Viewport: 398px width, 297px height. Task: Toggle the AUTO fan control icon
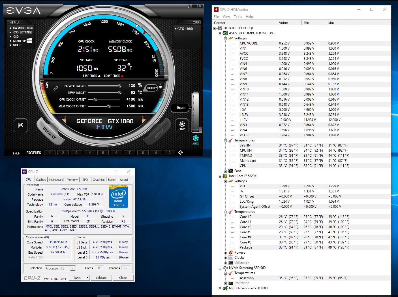[196, 140]
